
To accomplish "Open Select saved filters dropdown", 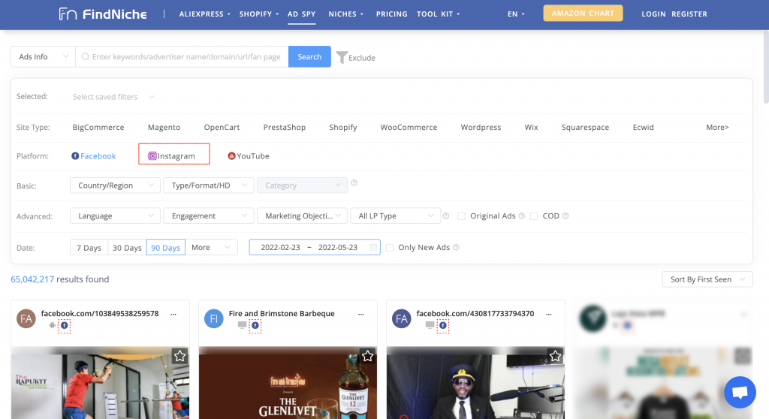I will tap(113, 97).
